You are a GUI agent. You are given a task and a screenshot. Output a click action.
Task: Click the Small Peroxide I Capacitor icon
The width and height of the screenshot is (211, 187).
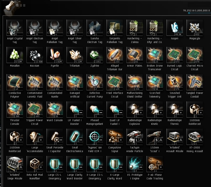[55, 137]
